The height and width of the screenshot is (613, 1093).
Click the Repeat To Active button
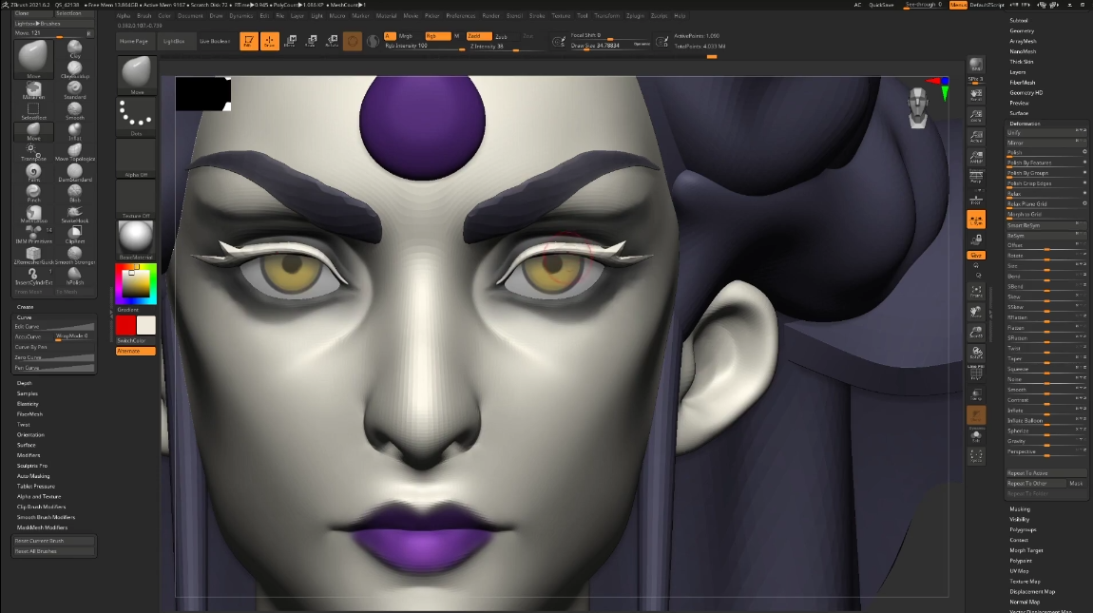[1045, 473]
